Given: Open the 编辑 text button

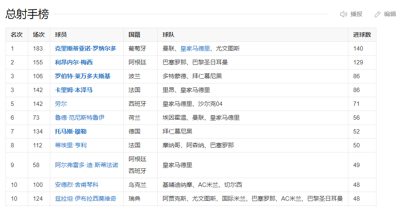Looking at the screenshot, I should [390, 14].
